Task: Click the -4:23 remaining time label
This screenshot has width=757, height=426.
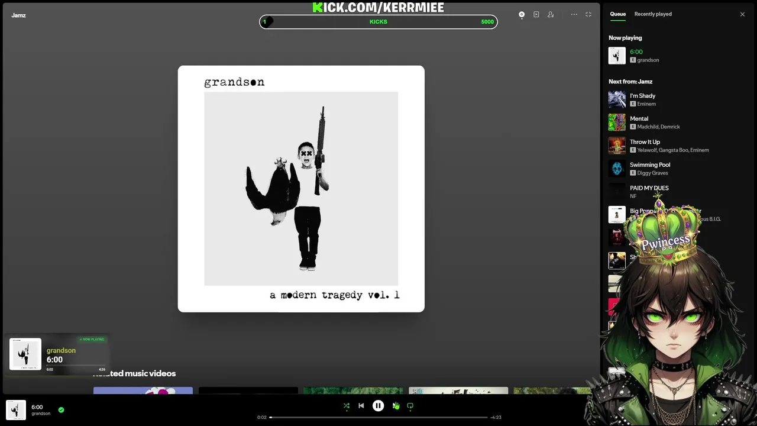Action: [496, 417]
